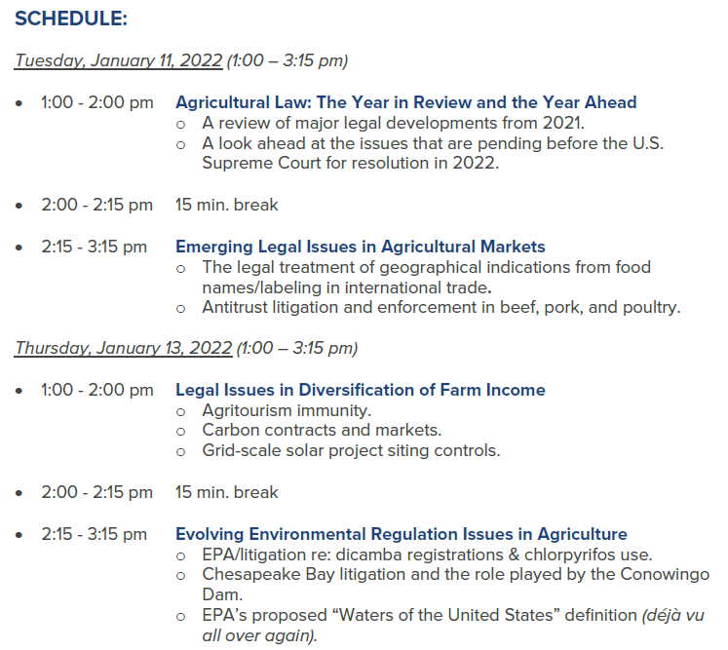Click the Thursday 2:15 - 3:15 pm time slot

[94, 534]
